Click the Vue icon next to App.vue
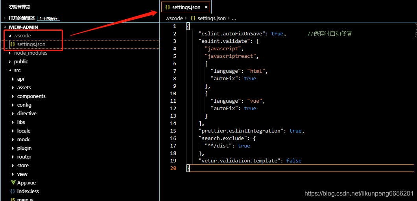The image size is (417, 201). pyautogui.click(x=13, y=183)
